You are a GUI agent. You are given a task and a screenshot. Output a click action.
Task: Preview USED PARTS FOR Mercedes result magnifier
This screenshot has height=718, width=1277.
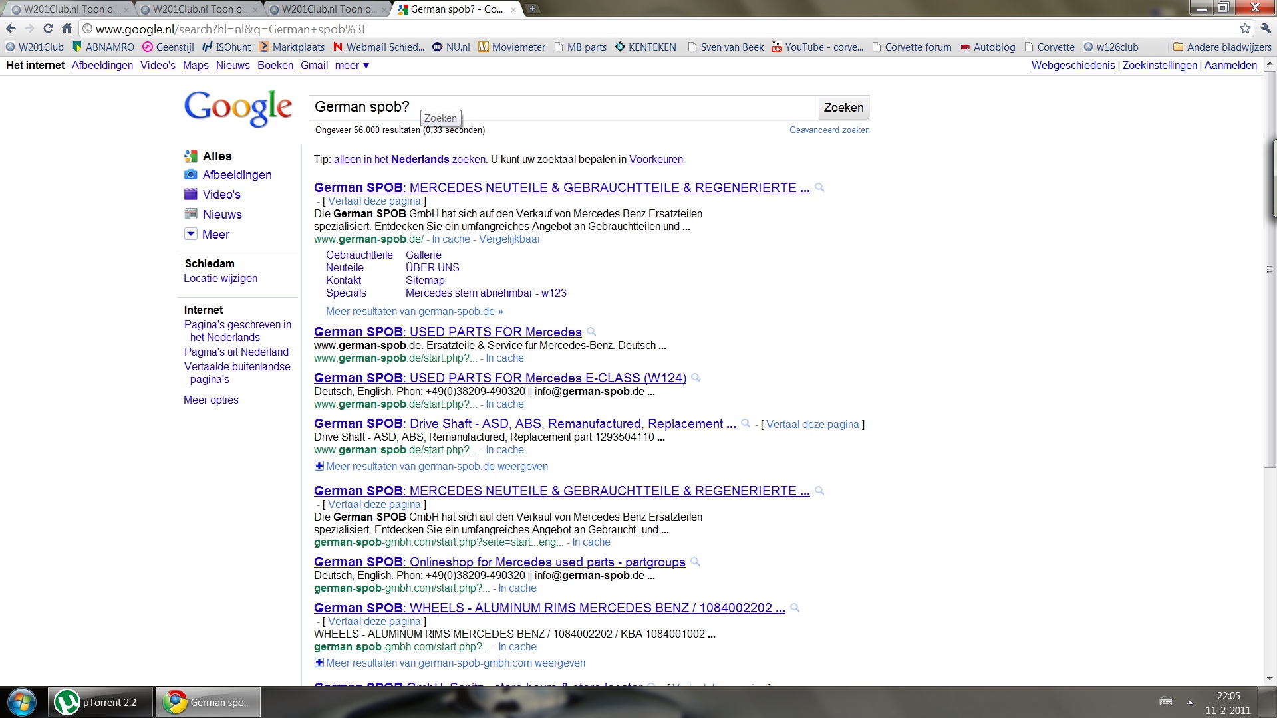coord(591,332)
